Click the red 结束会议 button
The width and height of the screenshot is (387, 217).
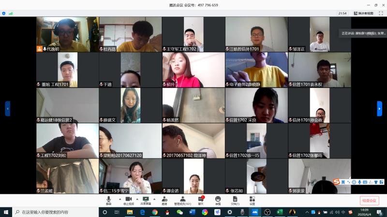pyautogui.click(x=370, y=201)
